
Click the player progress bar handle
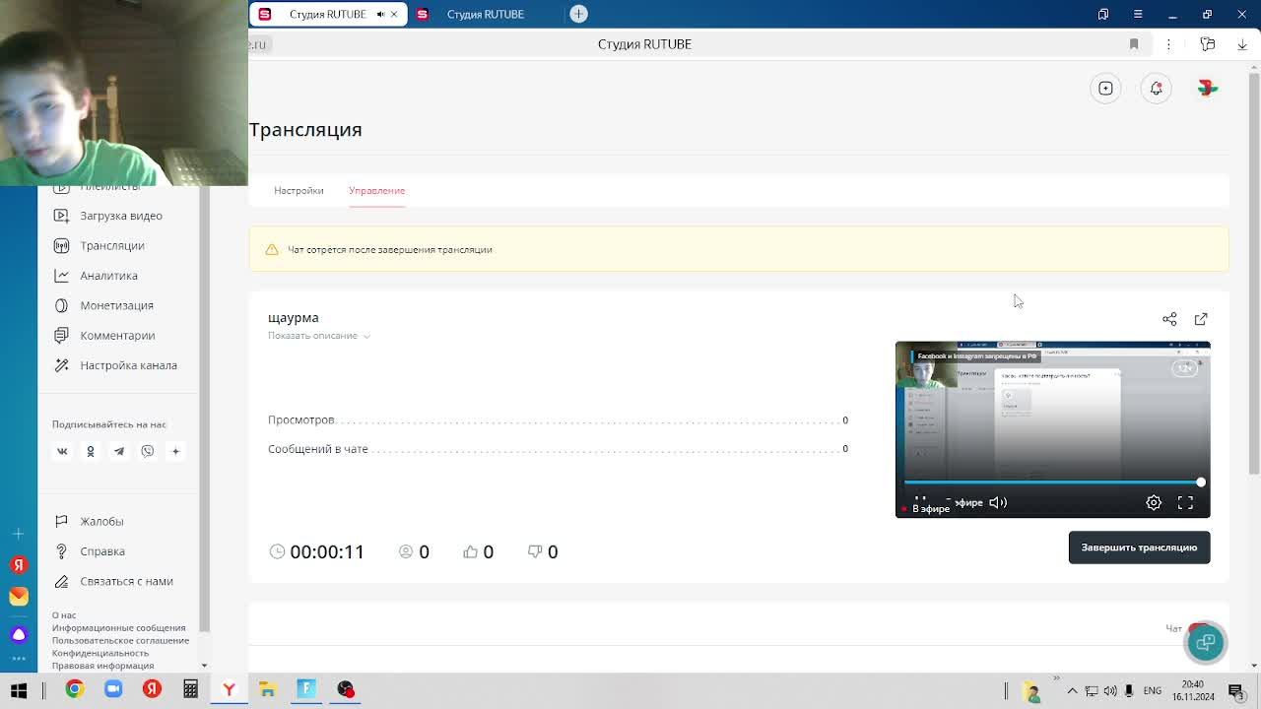1201,482
